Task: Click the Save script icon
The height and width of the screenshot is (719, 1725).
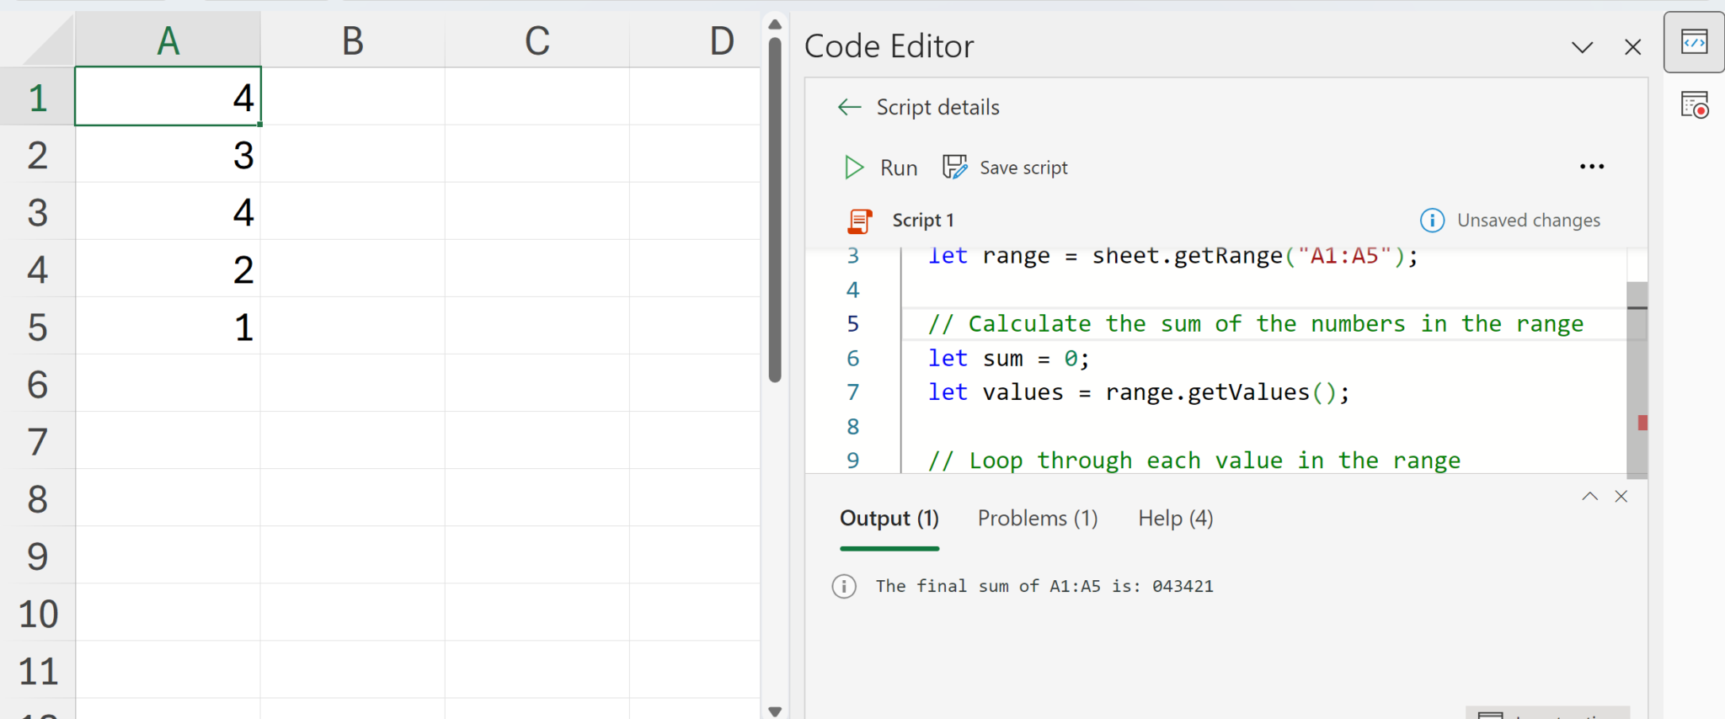Action: [954, 168]
